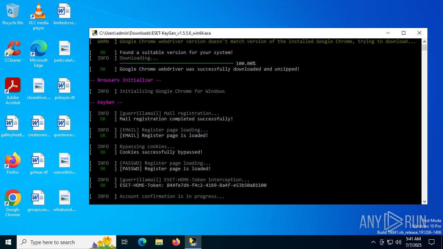Select the gohear.rtf document
443x249 pixels.
tap(38, 164)
